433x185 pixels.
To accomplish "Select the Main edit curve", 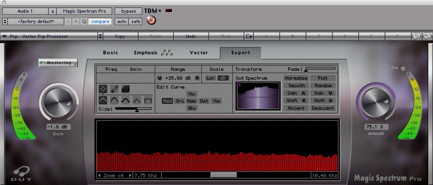I will (191, 101).
